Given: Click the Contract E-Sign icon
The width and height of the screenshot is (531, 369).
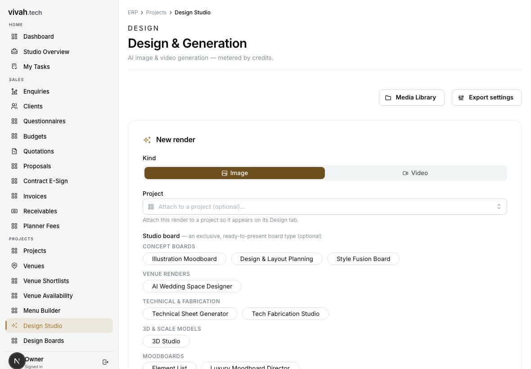Looking at the screenshot, I should click(14, 181).
